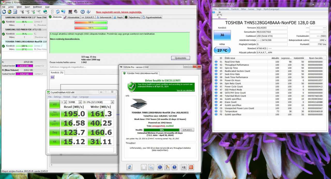
Task: Click the red power icon in SSDLife Pro
Action: coord(191,167)
